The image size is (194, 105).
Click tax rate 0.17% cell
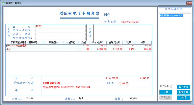point(129,49)
